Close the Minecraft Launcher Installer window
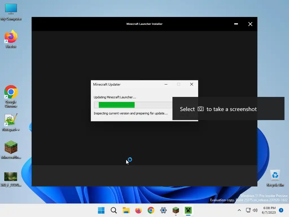This screenshot has width=289, height=217. [250, 24]
